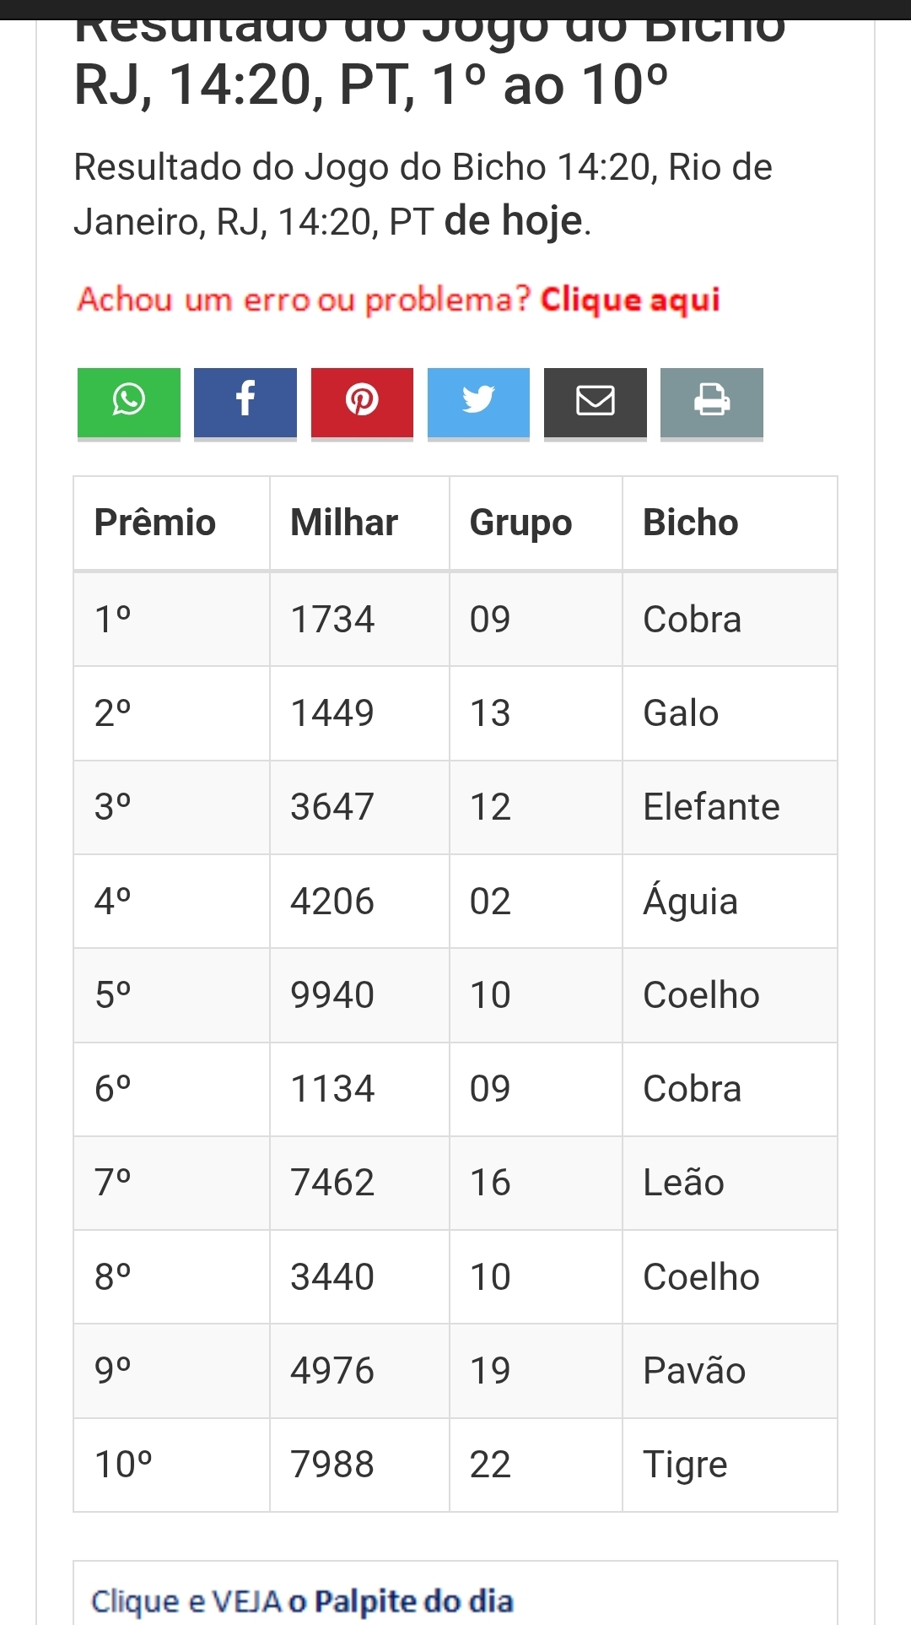The height and width of the screenshot is (1625, 911).
Task: Click the red "Clique aqui" link
Action: [x=630, y=301]
